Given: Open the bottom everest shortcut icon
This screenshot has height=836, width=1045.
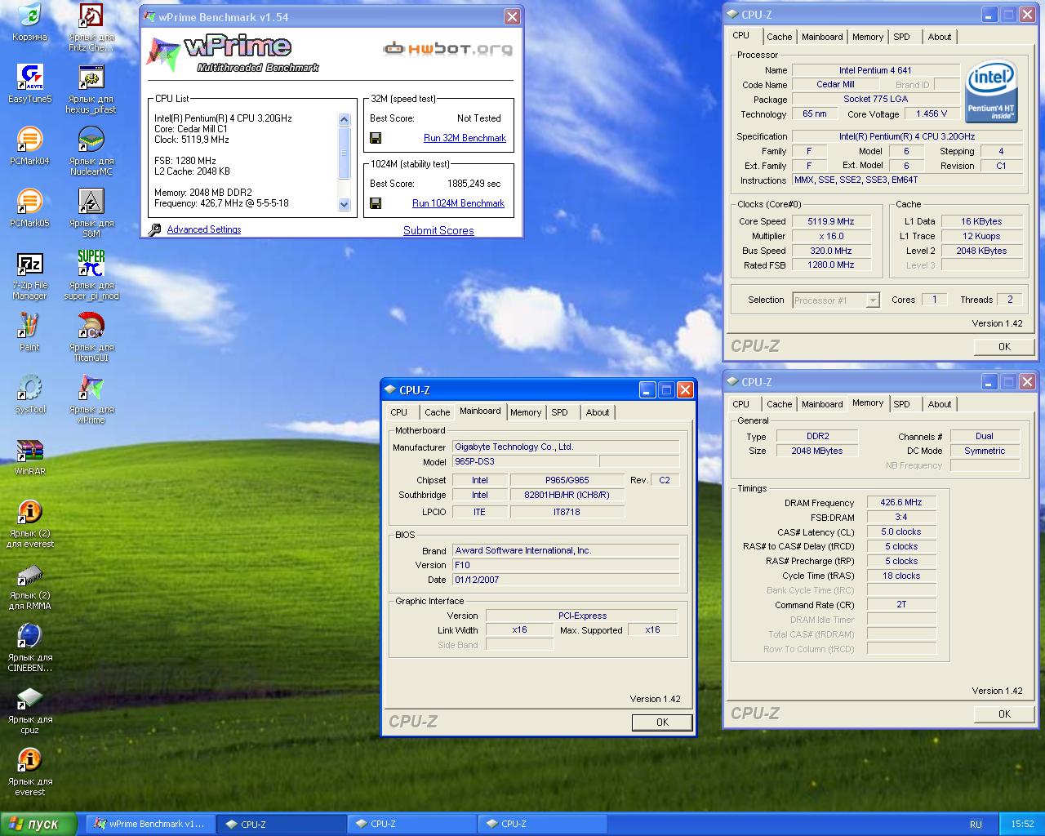Looking at the screenshot, I should click(x=29, y=760).
